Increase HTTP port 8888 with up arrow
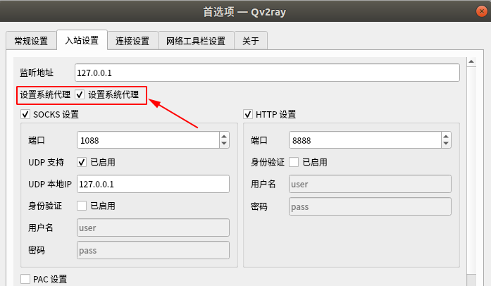 pos(446,137)
